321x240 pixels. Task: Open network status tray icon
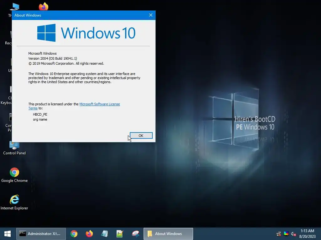point(278,234)
